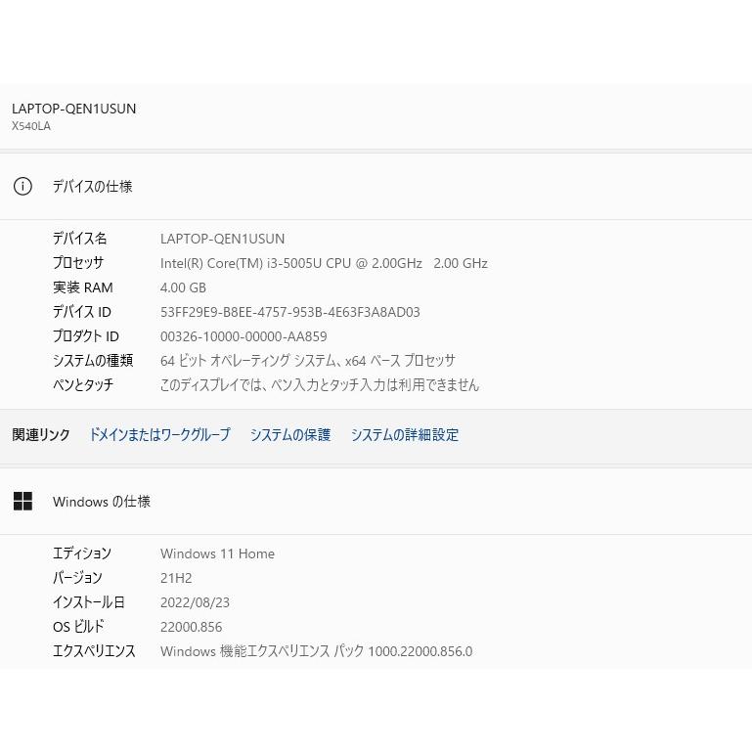
Task: Click the OS ビルド value 22000.856
Action: pyautogui.click(x=191, y=627)
